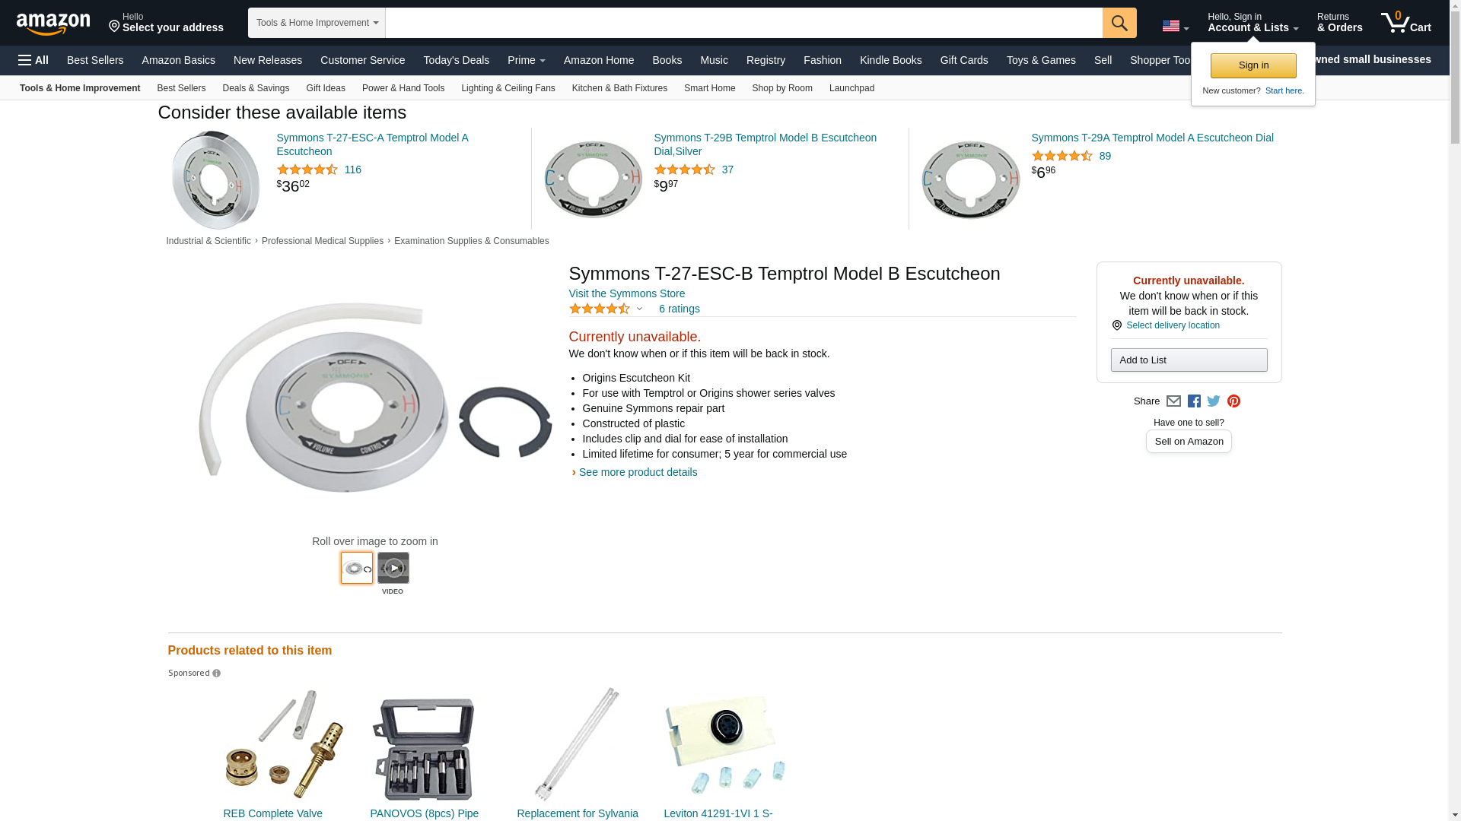Click the Sponsored info icon
Viewport: 1461px width, 821px height.
[217, 674]
